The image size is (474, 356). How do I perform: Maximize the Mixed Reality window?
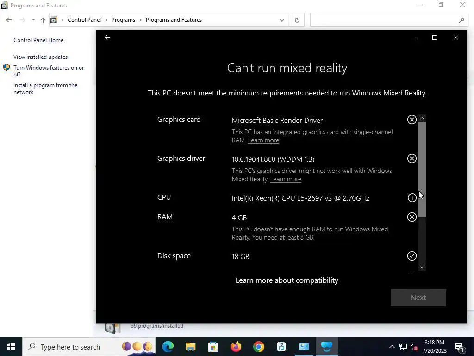pyautogui.click(x=434, y=38)
